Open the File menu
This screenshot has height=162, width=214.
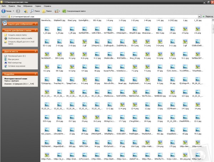(x=4, y=6)
